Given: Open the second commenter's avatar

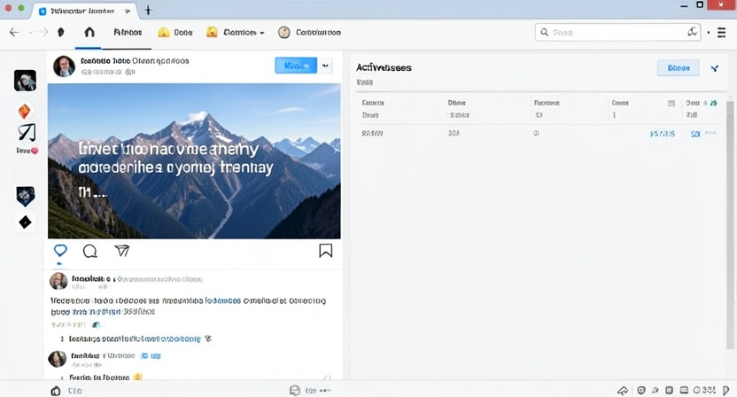Looking at the screenshot, I should tap(58, 359).
